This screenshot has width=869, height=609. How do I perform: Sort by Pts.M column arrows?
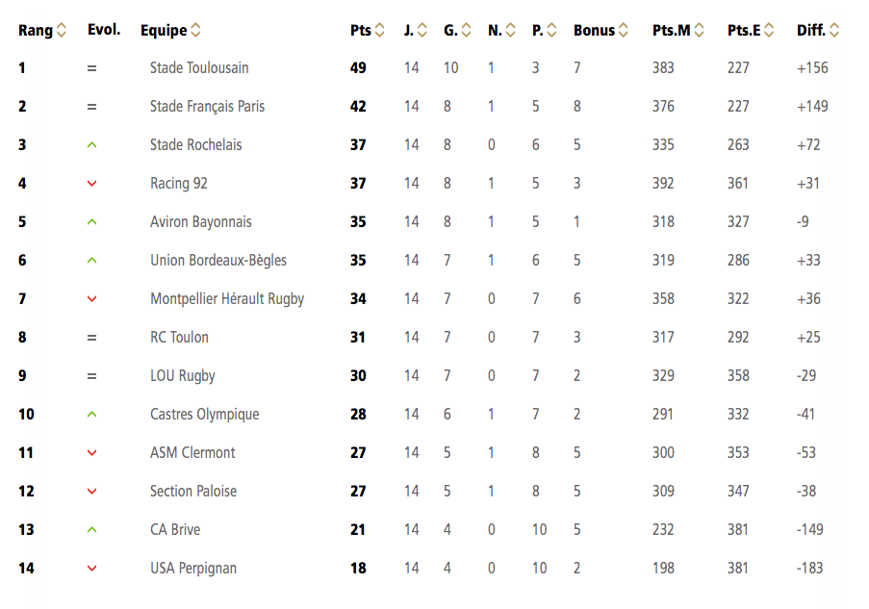click(x=699, y=30)
